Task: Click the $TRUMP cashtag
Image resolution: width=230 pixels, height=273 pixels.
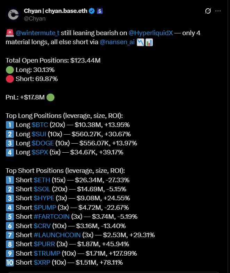Action: coord(47,254)
